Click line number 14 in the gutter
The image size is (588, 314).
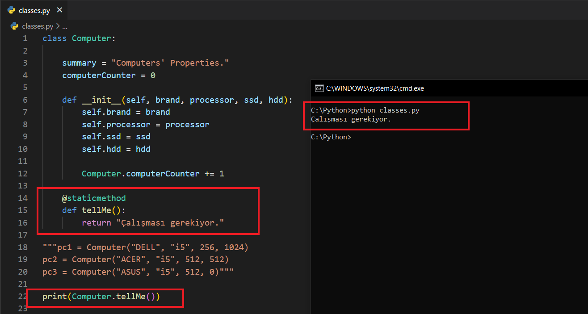pos(23,198)
